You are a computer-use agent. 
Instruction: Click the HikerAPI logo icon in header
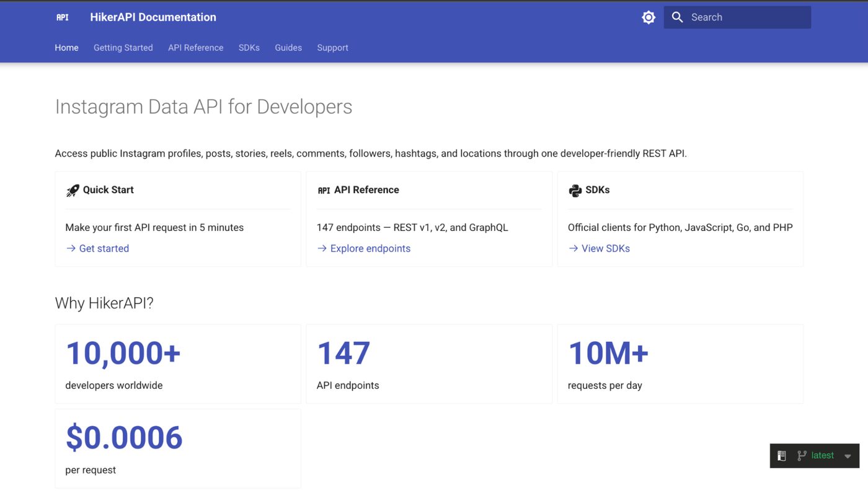pyautogui.click(x=63, y=17)
